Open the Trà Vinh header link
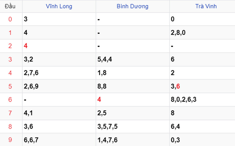The height and width of the screenshot is (146, 235). 206,6
